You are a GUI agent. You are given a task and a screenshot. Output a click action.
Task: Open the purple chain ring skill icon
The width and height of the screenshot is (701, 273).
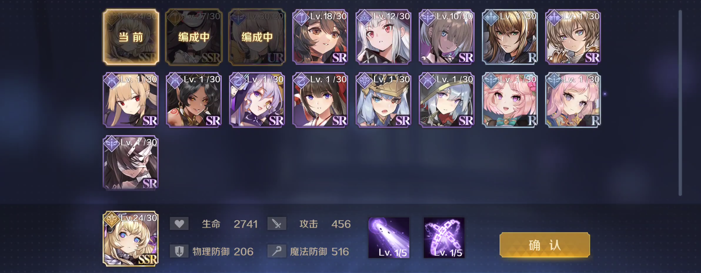[444, 238]
